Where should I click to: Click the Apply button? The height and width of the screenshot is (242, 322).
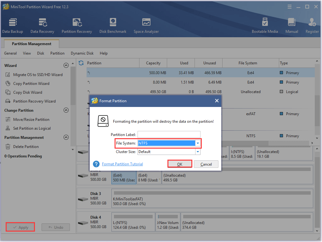tap(20, 227)
